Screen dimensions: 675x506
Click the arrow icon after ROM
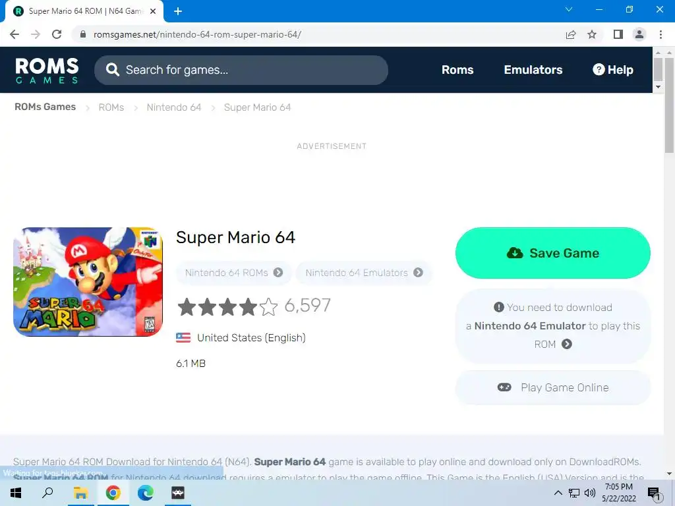pyautogui.click(x=567, y=344)
